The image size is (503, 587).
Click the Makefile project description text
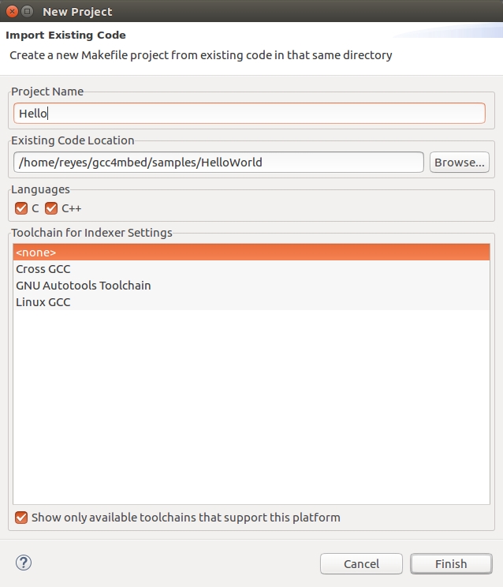pyautogui.click(x=200, y=56)
